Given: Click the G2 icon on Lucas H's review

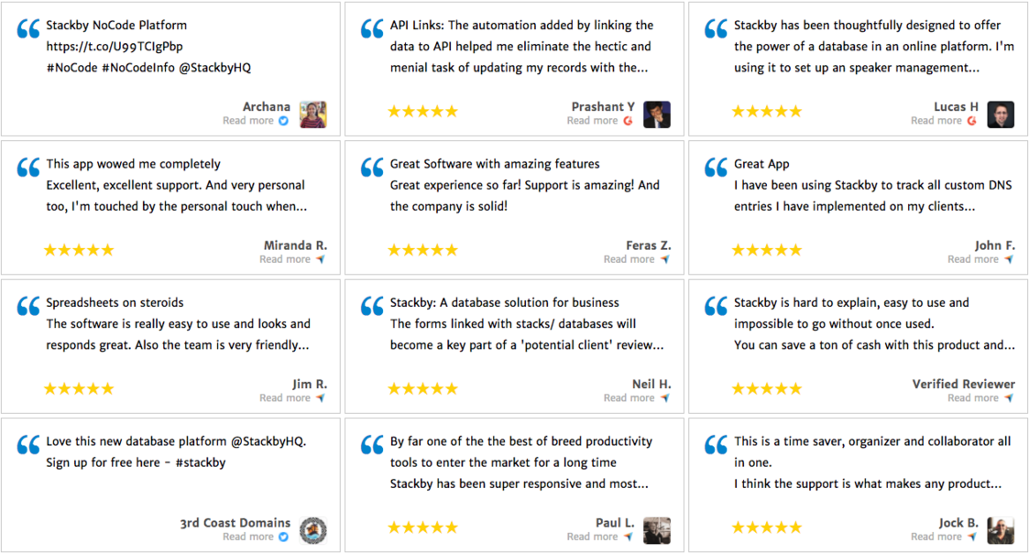Looking at the screenshot, I should [x=971, y=121].
